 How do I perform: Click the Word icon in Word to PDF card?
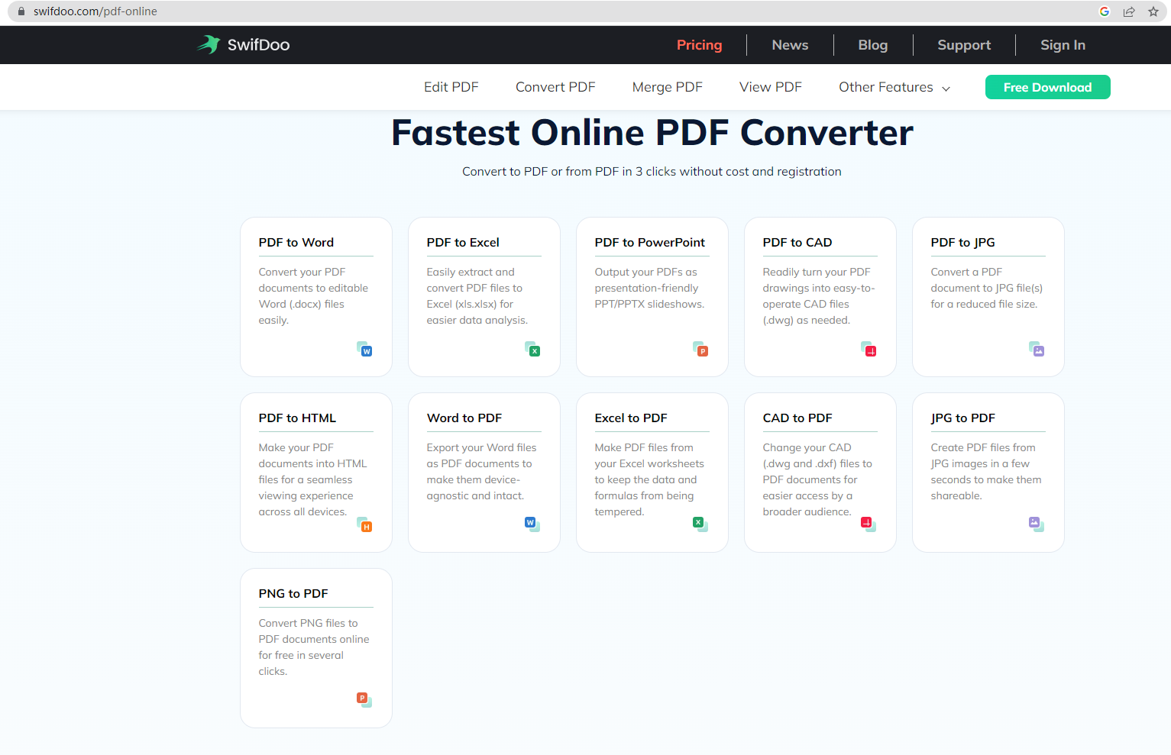pyautogui.click(x=532, y=524)
